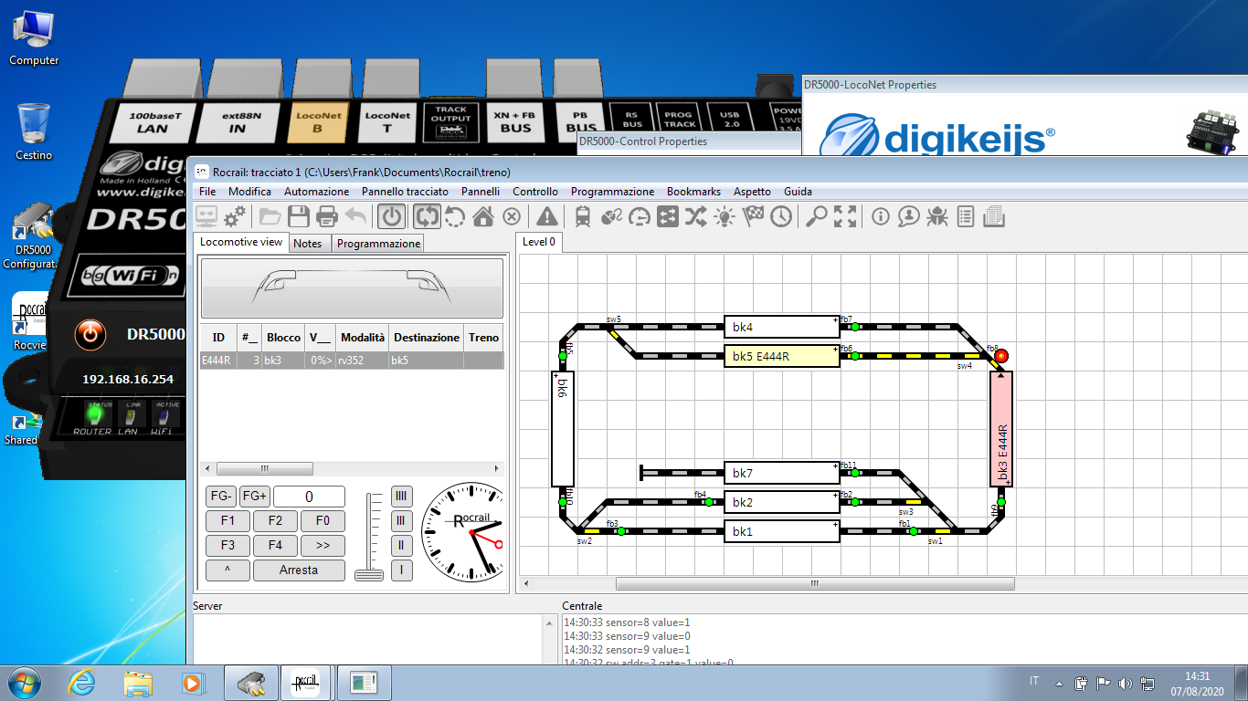Click the emergency stop warning triangle icon
Image resolution: width=1248 pixels, height=701 pixels.
(546, 216)
